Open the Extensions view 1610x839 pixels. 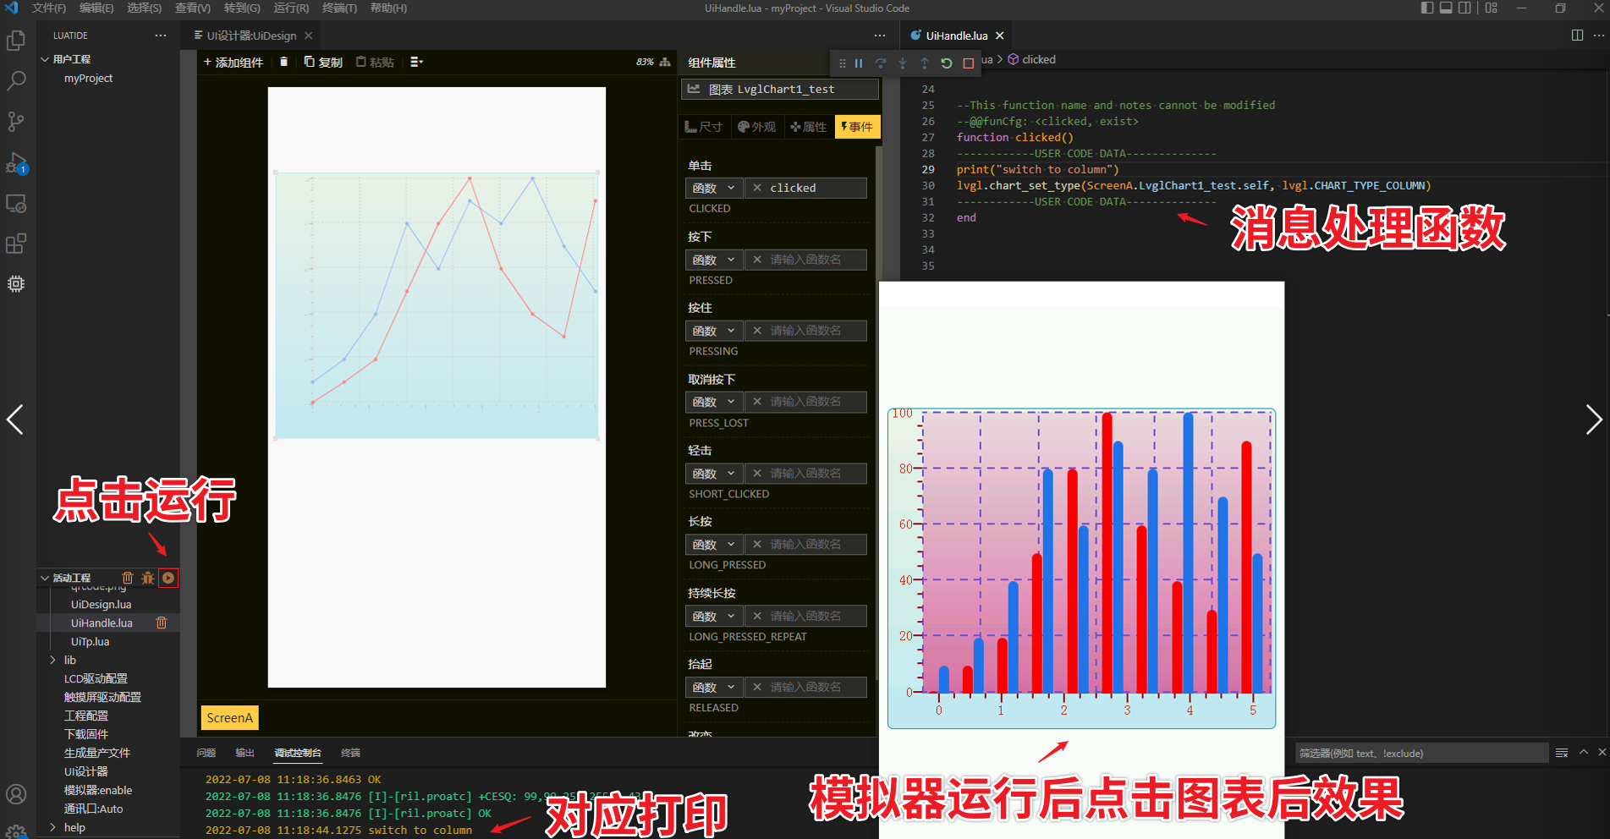click(x=16, y=244)
